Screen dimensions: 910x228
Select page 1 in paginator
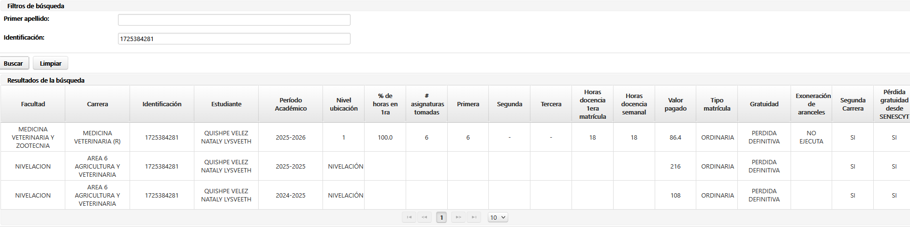[x=441, y=217]
